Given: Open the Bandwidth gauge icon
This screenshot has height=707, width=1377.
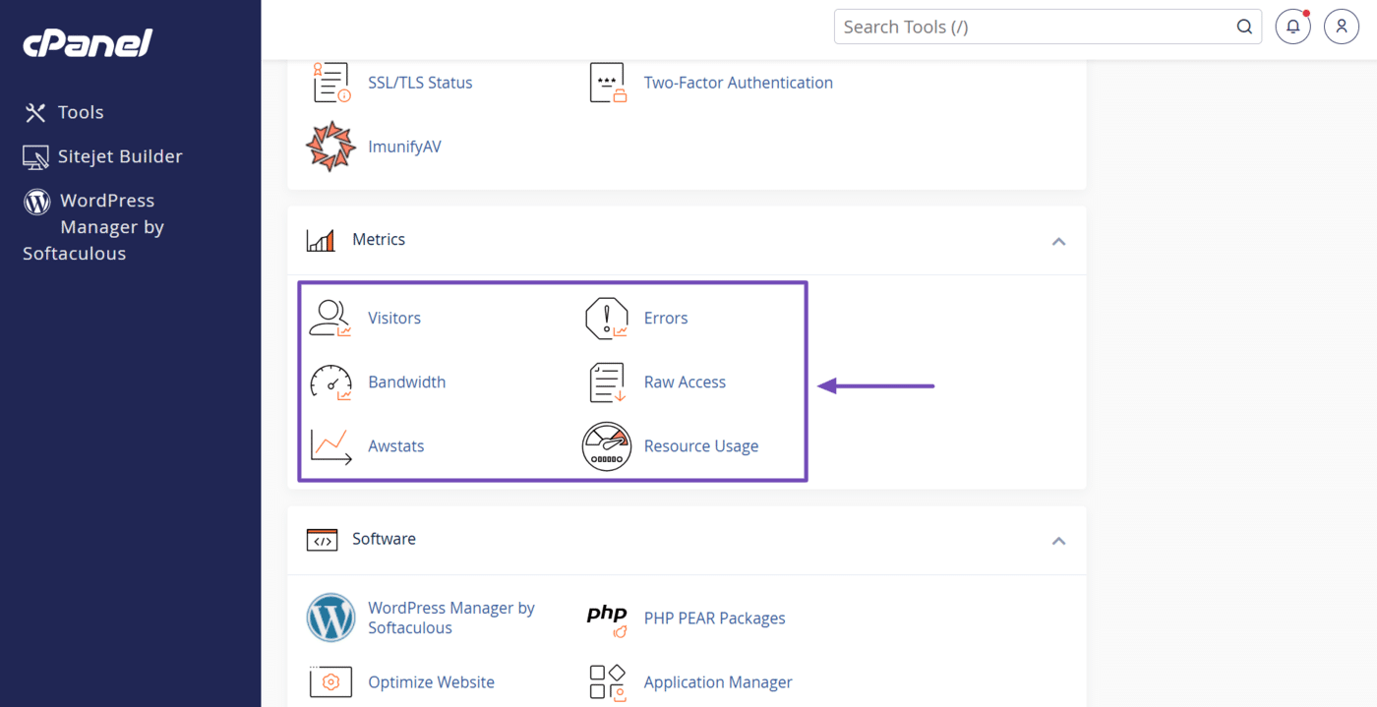Looking at the screenshot, I should [330, 383].
